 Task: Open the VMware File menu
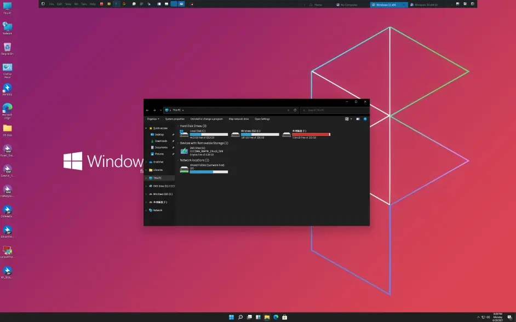click(51, 4)
